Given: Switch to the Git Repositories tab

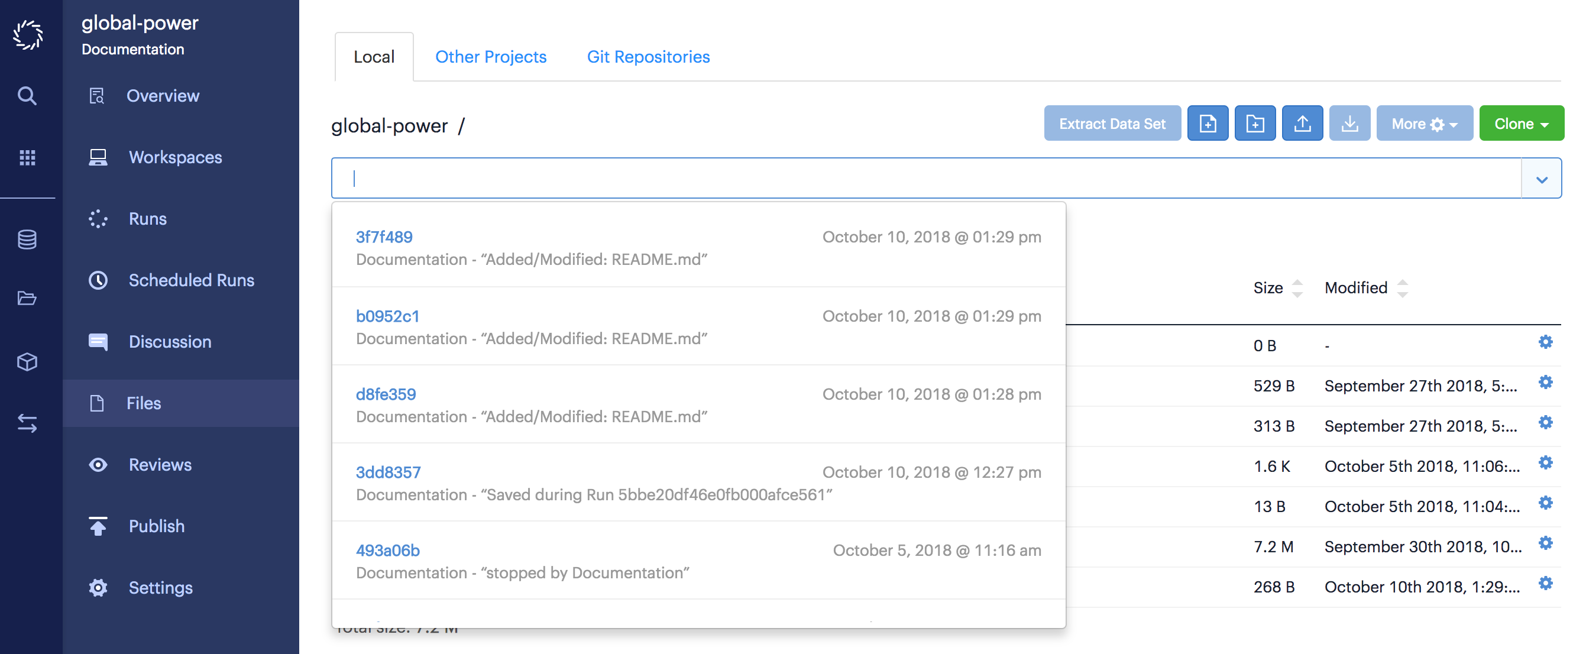Looking at the screenshot, I should (x=648, y=57).
